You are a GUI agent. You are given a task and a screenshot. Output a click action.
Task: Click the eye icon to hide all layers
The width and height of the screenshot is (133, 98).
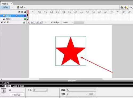pyautogui.click(x=19, y=12)
